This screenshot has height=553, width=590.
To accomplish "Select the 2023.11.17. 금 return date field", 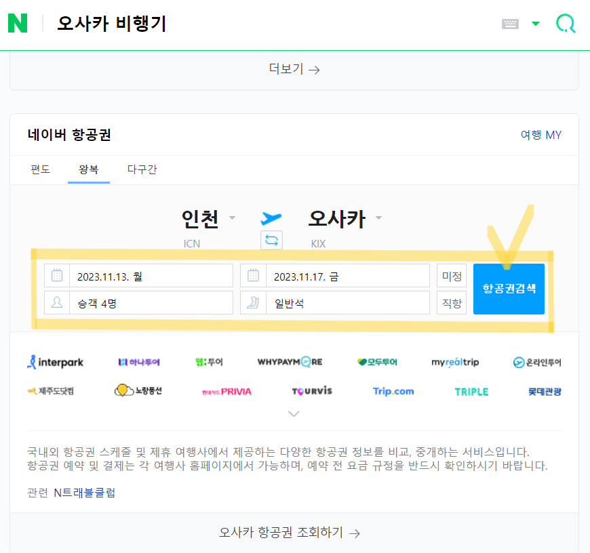I will point(347,276).
